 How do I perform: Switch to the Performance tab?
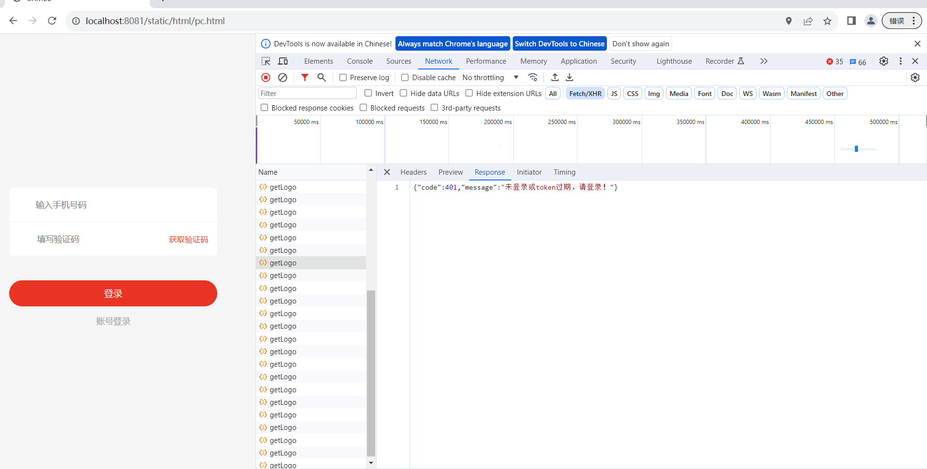pos(486,61)
